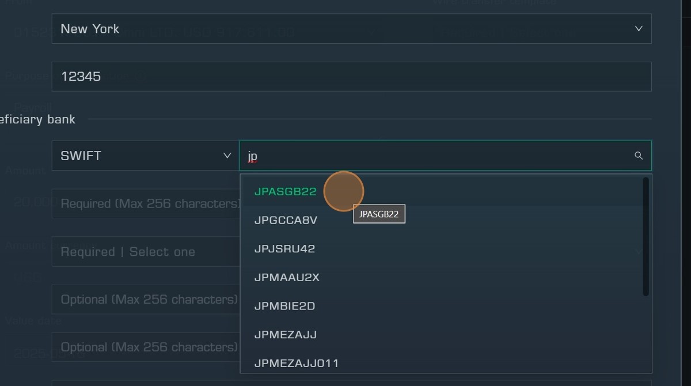The image size is (691, 386).
Task: Open the SWIFT code type dropdown
Action: (144, 156)
